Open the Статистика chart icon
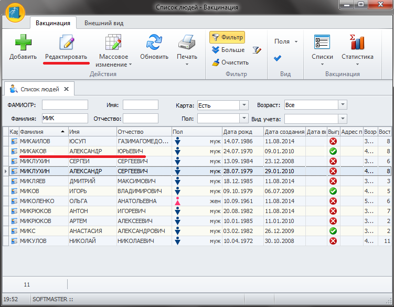The width and height of the screenshot is (394, 307). (357, 43)
